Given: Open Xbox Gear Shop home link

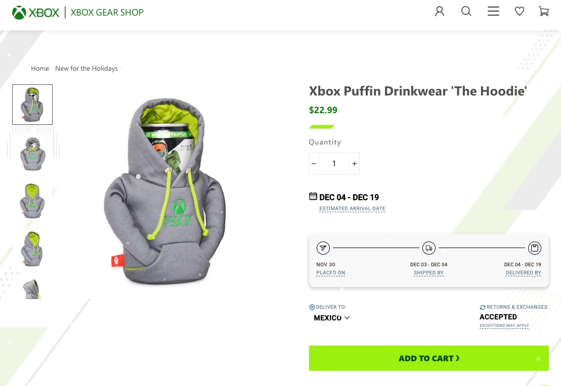Looking at the screenshot, I should (x=107, y=13).
